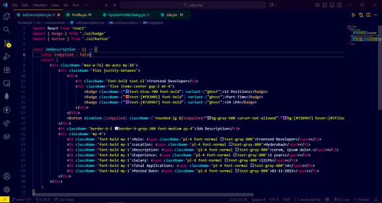Screen dimensions: 382x203
Task: Click Prettier in status bar
Action: [x=361, y=200]
